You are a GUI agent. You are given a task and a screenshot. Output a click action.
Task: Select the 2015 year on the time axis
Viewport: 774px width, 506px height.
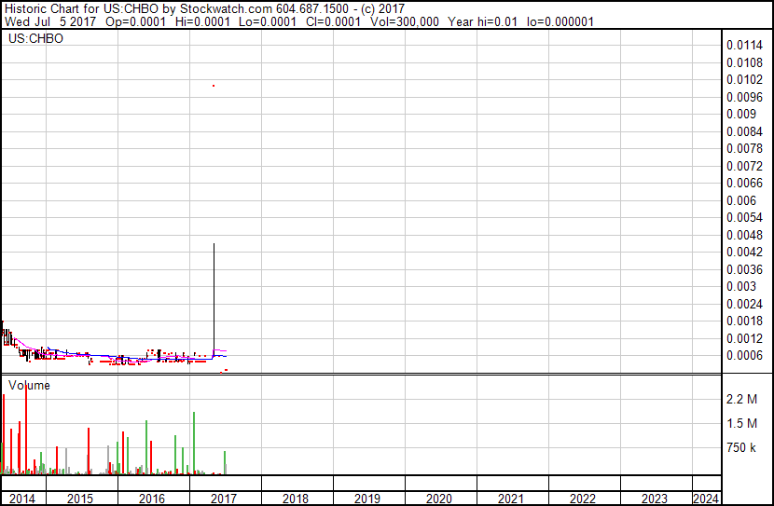pos(80,499)
